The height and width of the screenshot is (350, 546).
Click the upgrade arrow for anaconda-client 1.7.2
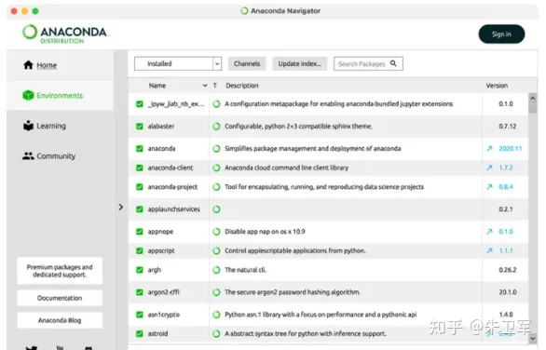click(x=489, y=168)
